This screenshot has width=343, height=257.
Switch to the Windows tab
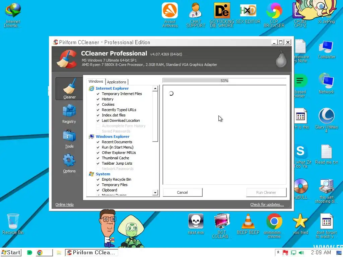pos(95,82)
